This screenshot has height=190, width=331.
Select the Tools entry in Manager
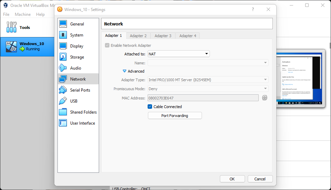[28, 27]
